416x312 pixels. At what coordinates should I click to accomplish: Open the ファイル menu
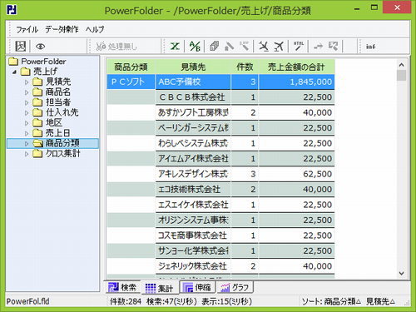27,29
